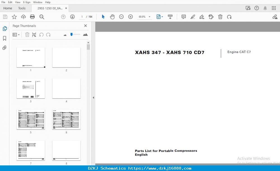Open the Sign document tool
This screenshot has height=171, width=280.
coord(202,17)
